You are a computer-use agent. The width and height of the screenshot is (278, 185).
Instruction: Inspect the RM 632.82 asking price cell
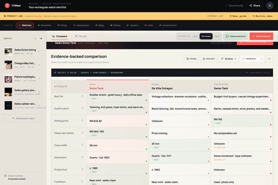[x=118, y=121]
